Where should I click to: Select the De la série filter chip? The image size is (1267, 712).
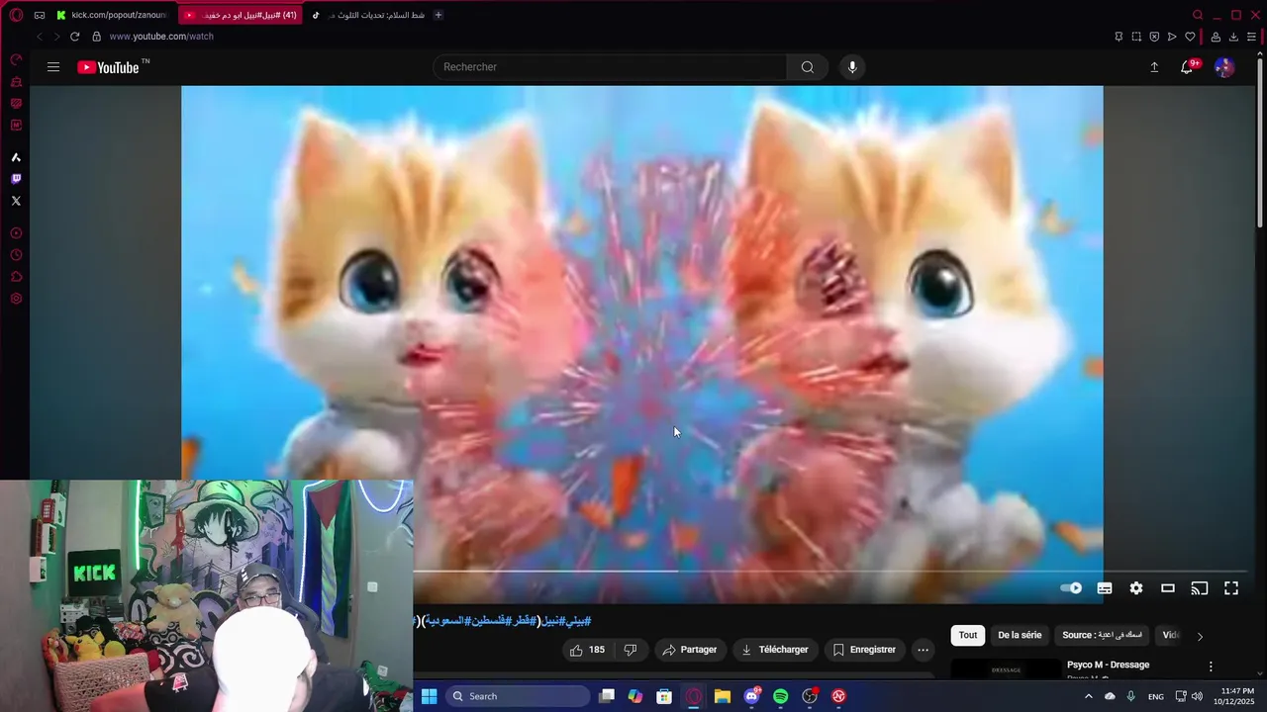tap(1020, 635)
